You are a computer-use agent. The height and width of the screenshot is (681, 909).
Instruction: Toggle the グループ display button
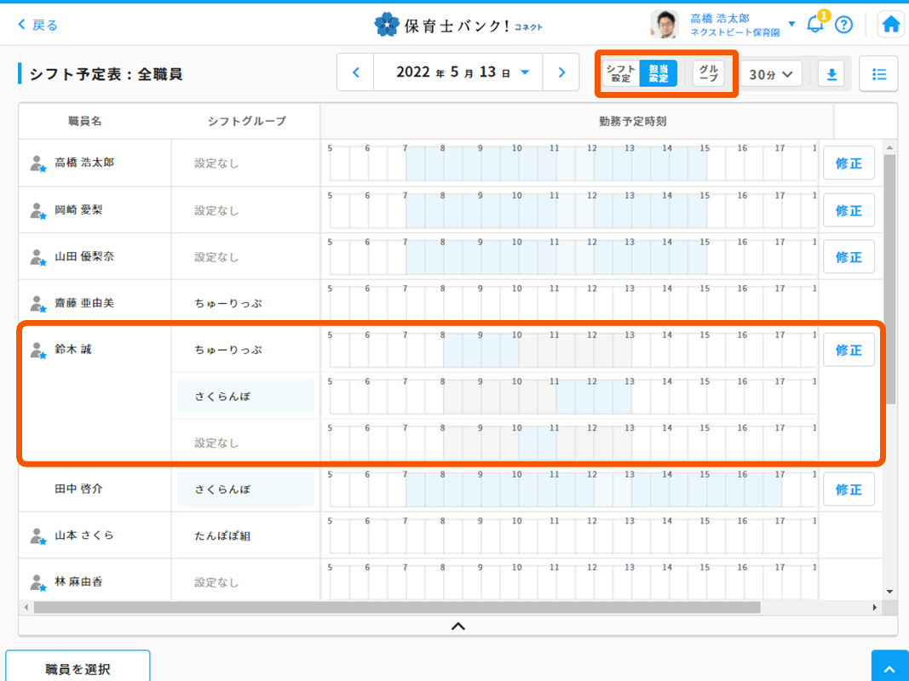point(707,73)
